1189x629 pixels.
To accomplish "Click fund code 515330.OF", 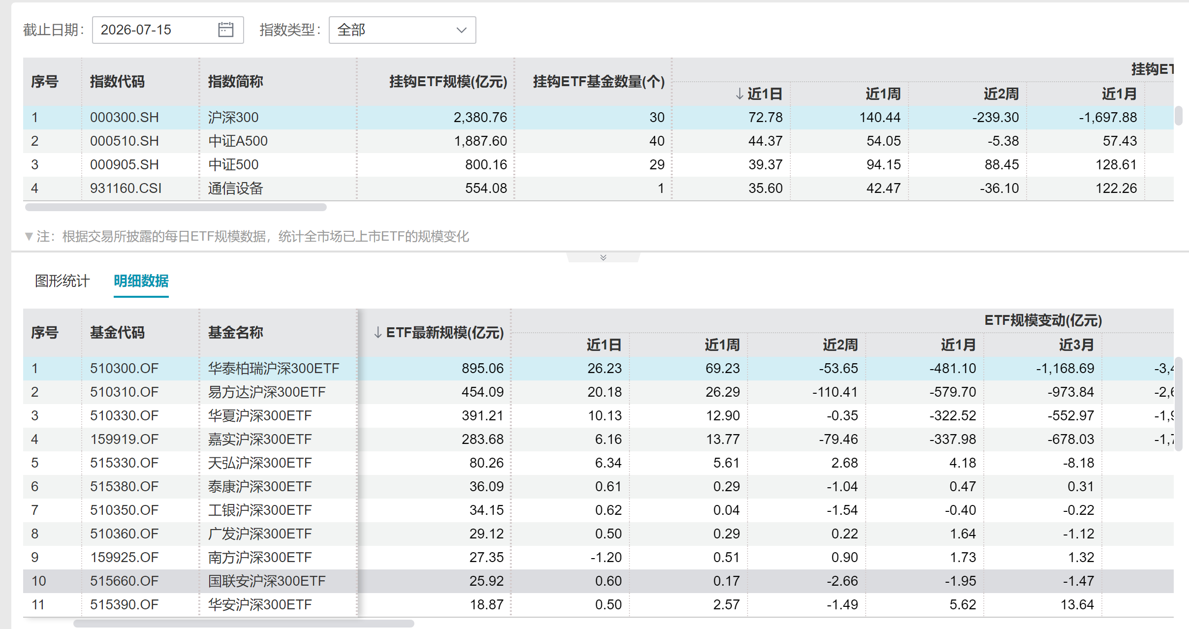I will click(124, 463).
